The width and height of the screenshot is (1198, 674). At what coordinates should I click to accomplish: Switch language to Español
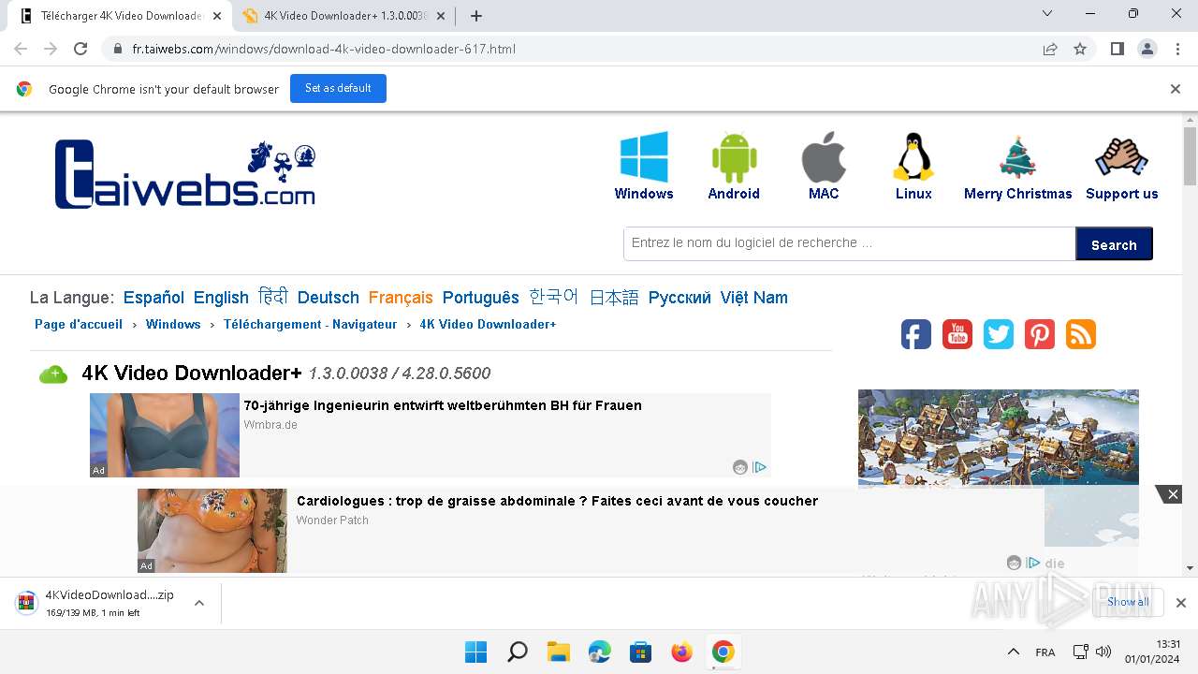(153, 298)
